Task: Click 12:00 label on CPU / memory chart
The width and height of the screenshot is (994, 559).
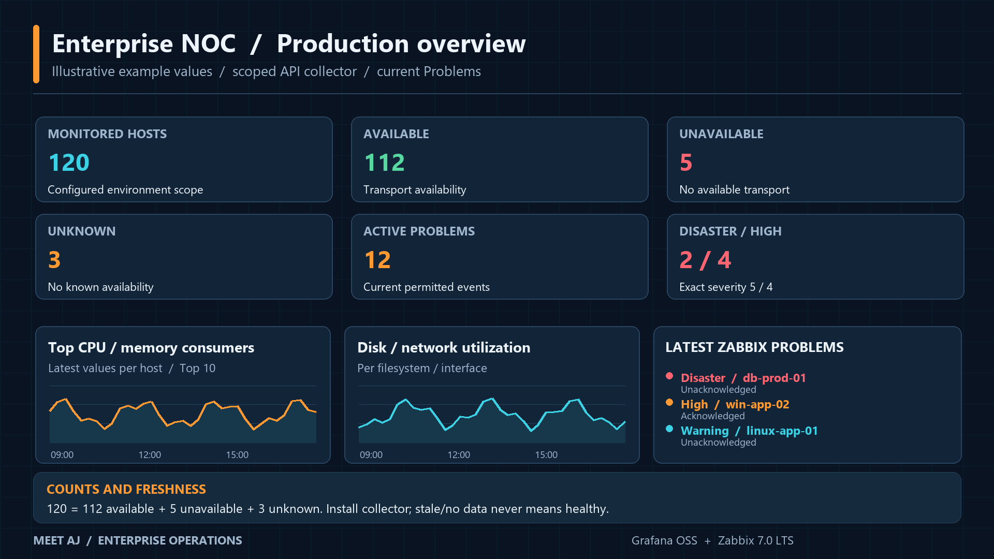Action: [x=150, y=454]
